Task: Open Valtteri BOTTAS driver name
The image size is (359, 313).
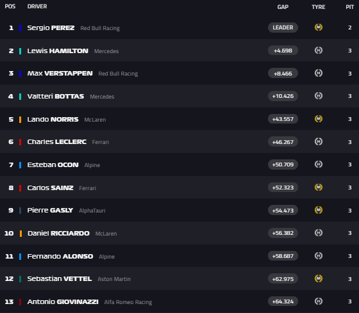Action: (56, 96)
